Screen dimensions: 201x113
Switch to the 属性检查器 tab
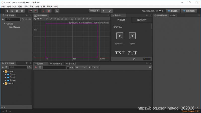click(161, 15)
